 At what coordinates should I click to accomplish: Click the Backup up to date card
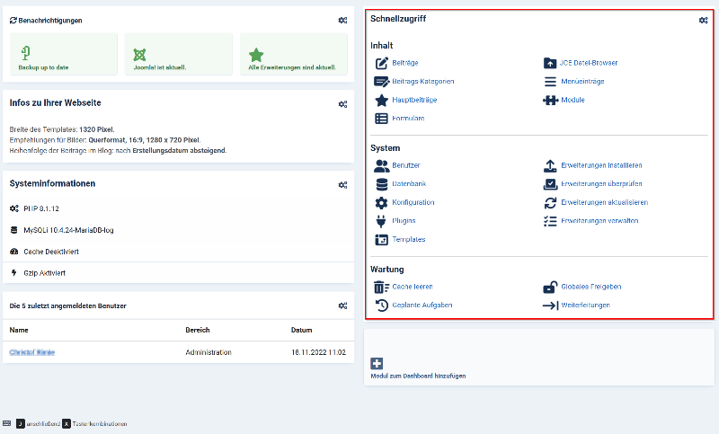[64, 54]
